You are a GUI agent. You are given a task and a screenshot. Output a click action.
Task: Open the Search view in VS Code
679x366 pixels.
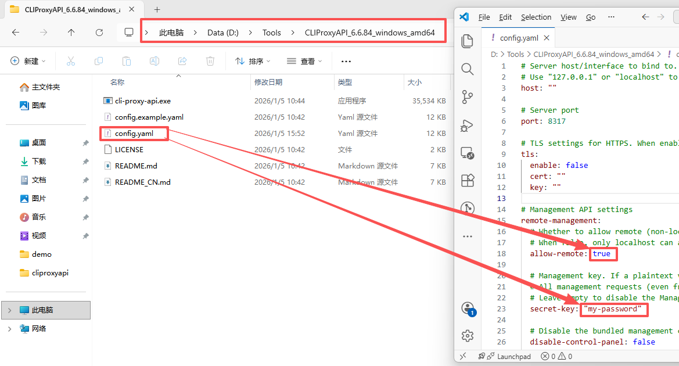pyautogui.click(x=467, y=69)
